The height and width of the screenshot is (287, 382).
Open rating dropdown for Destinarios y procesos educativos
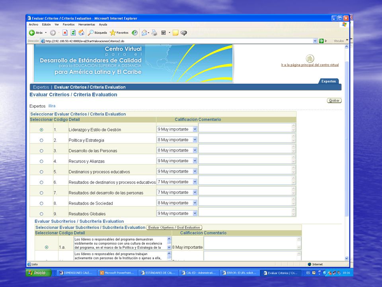coord(177,171)
